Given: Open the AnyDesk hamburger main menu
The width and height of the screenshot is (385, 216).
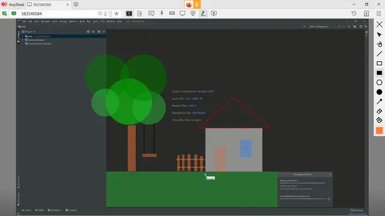Looking at the screenshot, I should (378, 13).
